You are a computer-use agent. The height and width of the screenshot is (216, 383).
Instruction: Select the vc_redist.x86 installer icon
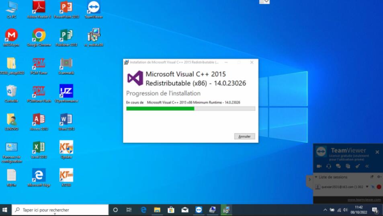click(94, 38)
